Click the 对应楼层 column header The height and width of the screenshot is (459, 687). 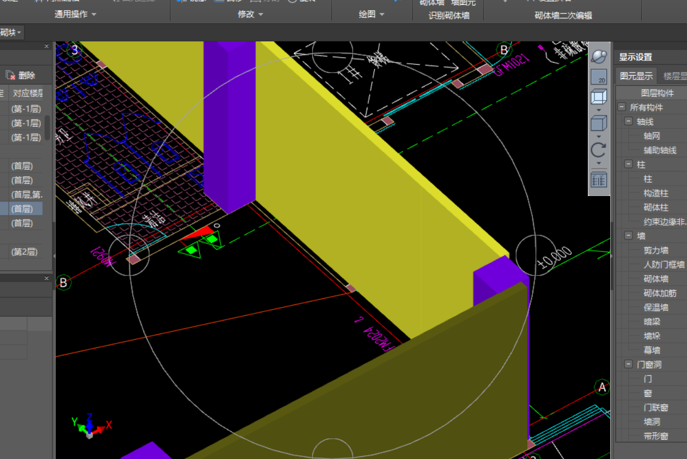27,93
